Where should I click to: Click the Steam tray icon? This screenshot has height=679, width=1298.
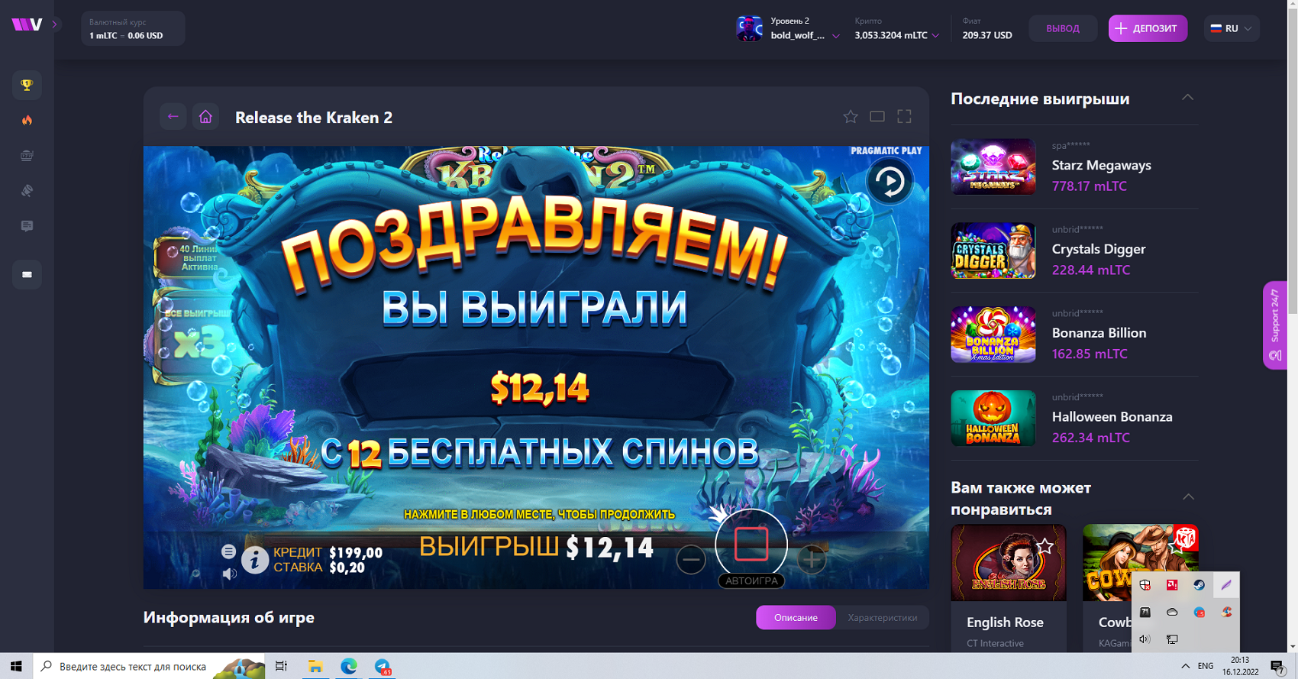tap(1199, 585)
